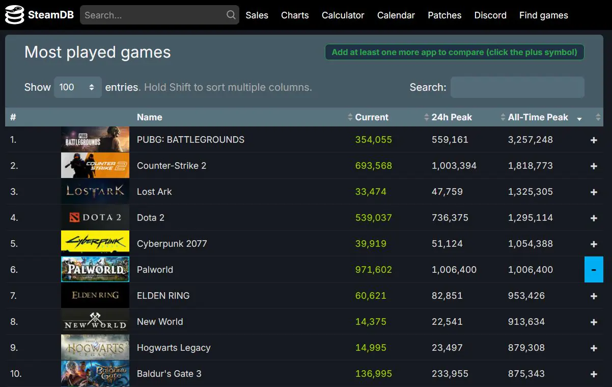Open the Discord menu item
This screenshot has height=387, width=612.
(x=490, y=15)
